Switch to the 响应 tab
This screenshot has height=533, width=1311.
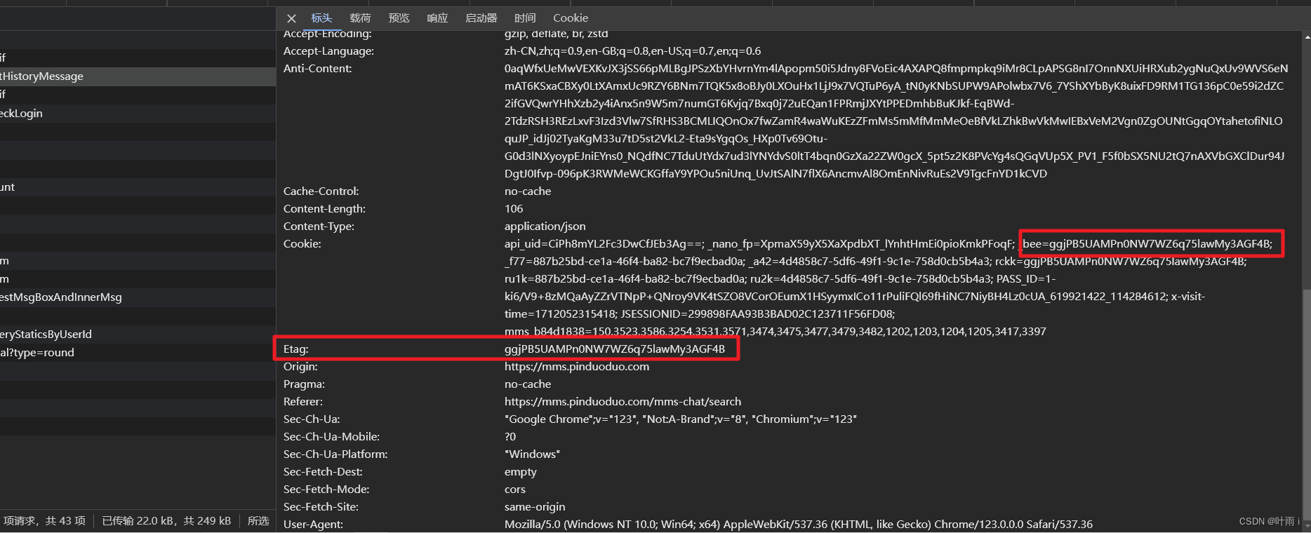[437, 18]
